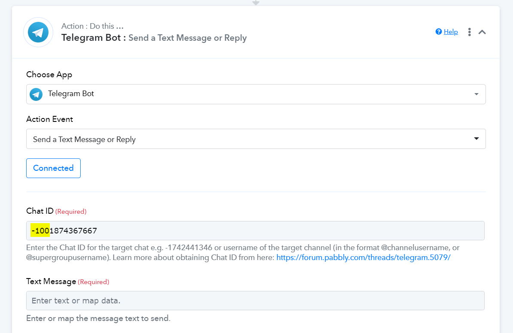Viewport: 513px width, 333px height.
Task: Click the Text Message input field
Action: tap(255, 301)
